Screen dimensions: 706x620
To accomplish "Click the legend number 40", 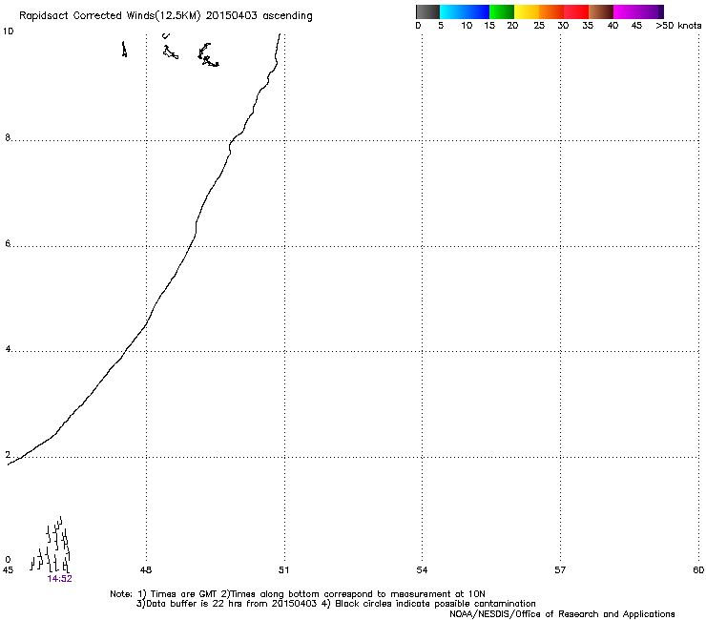I will click(613, 26).
